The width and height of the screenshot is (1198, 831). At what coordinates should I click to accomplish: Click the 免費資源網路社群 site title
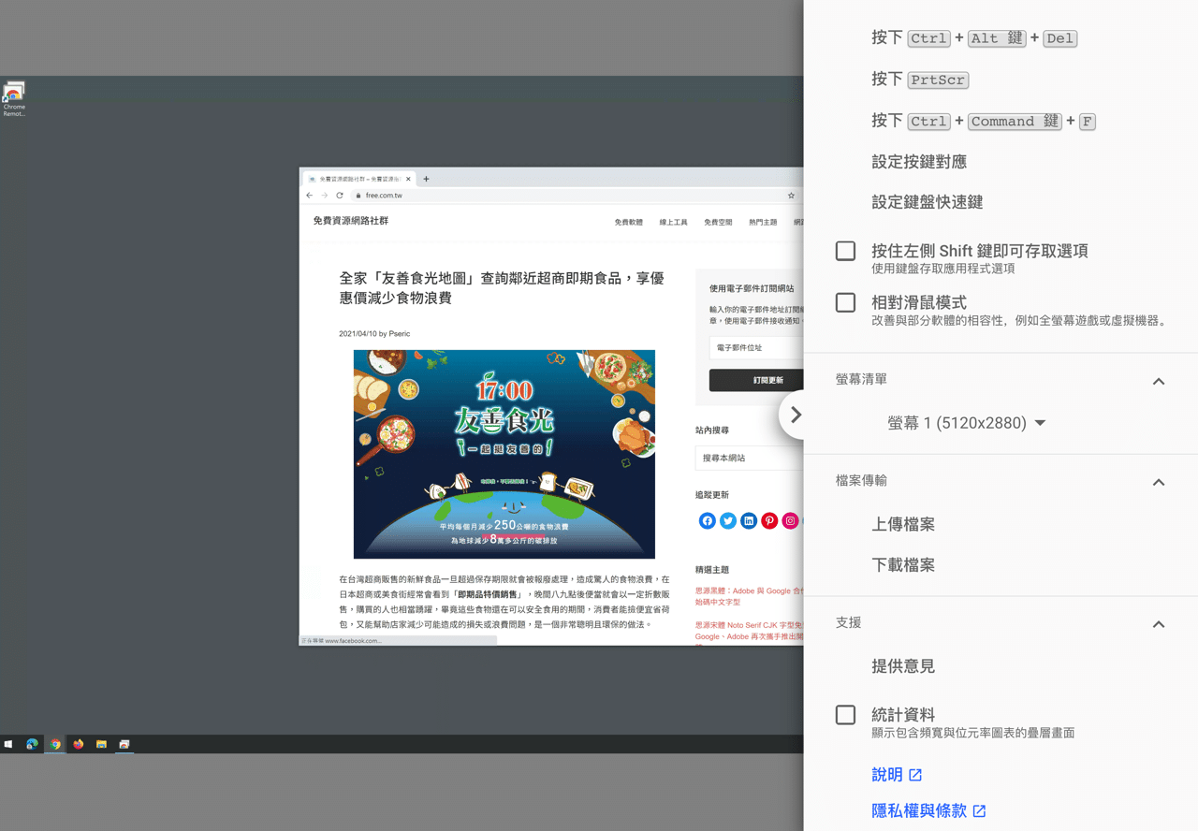click(351, 221)
